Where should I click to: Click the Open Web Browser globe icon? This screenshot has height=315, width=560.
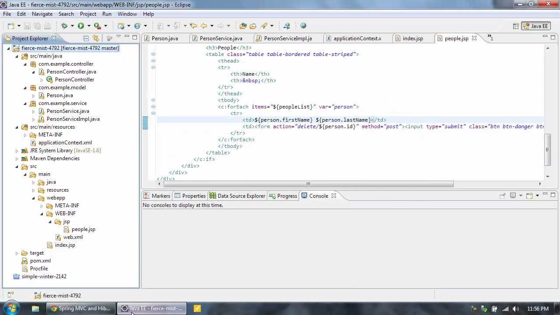point(303,26)
